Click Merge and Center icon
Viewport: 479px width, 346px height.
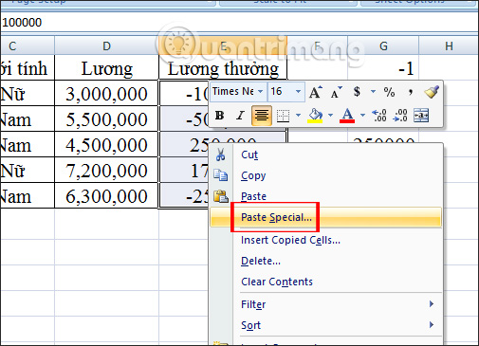pyautogui.click(x=421, y=116)
